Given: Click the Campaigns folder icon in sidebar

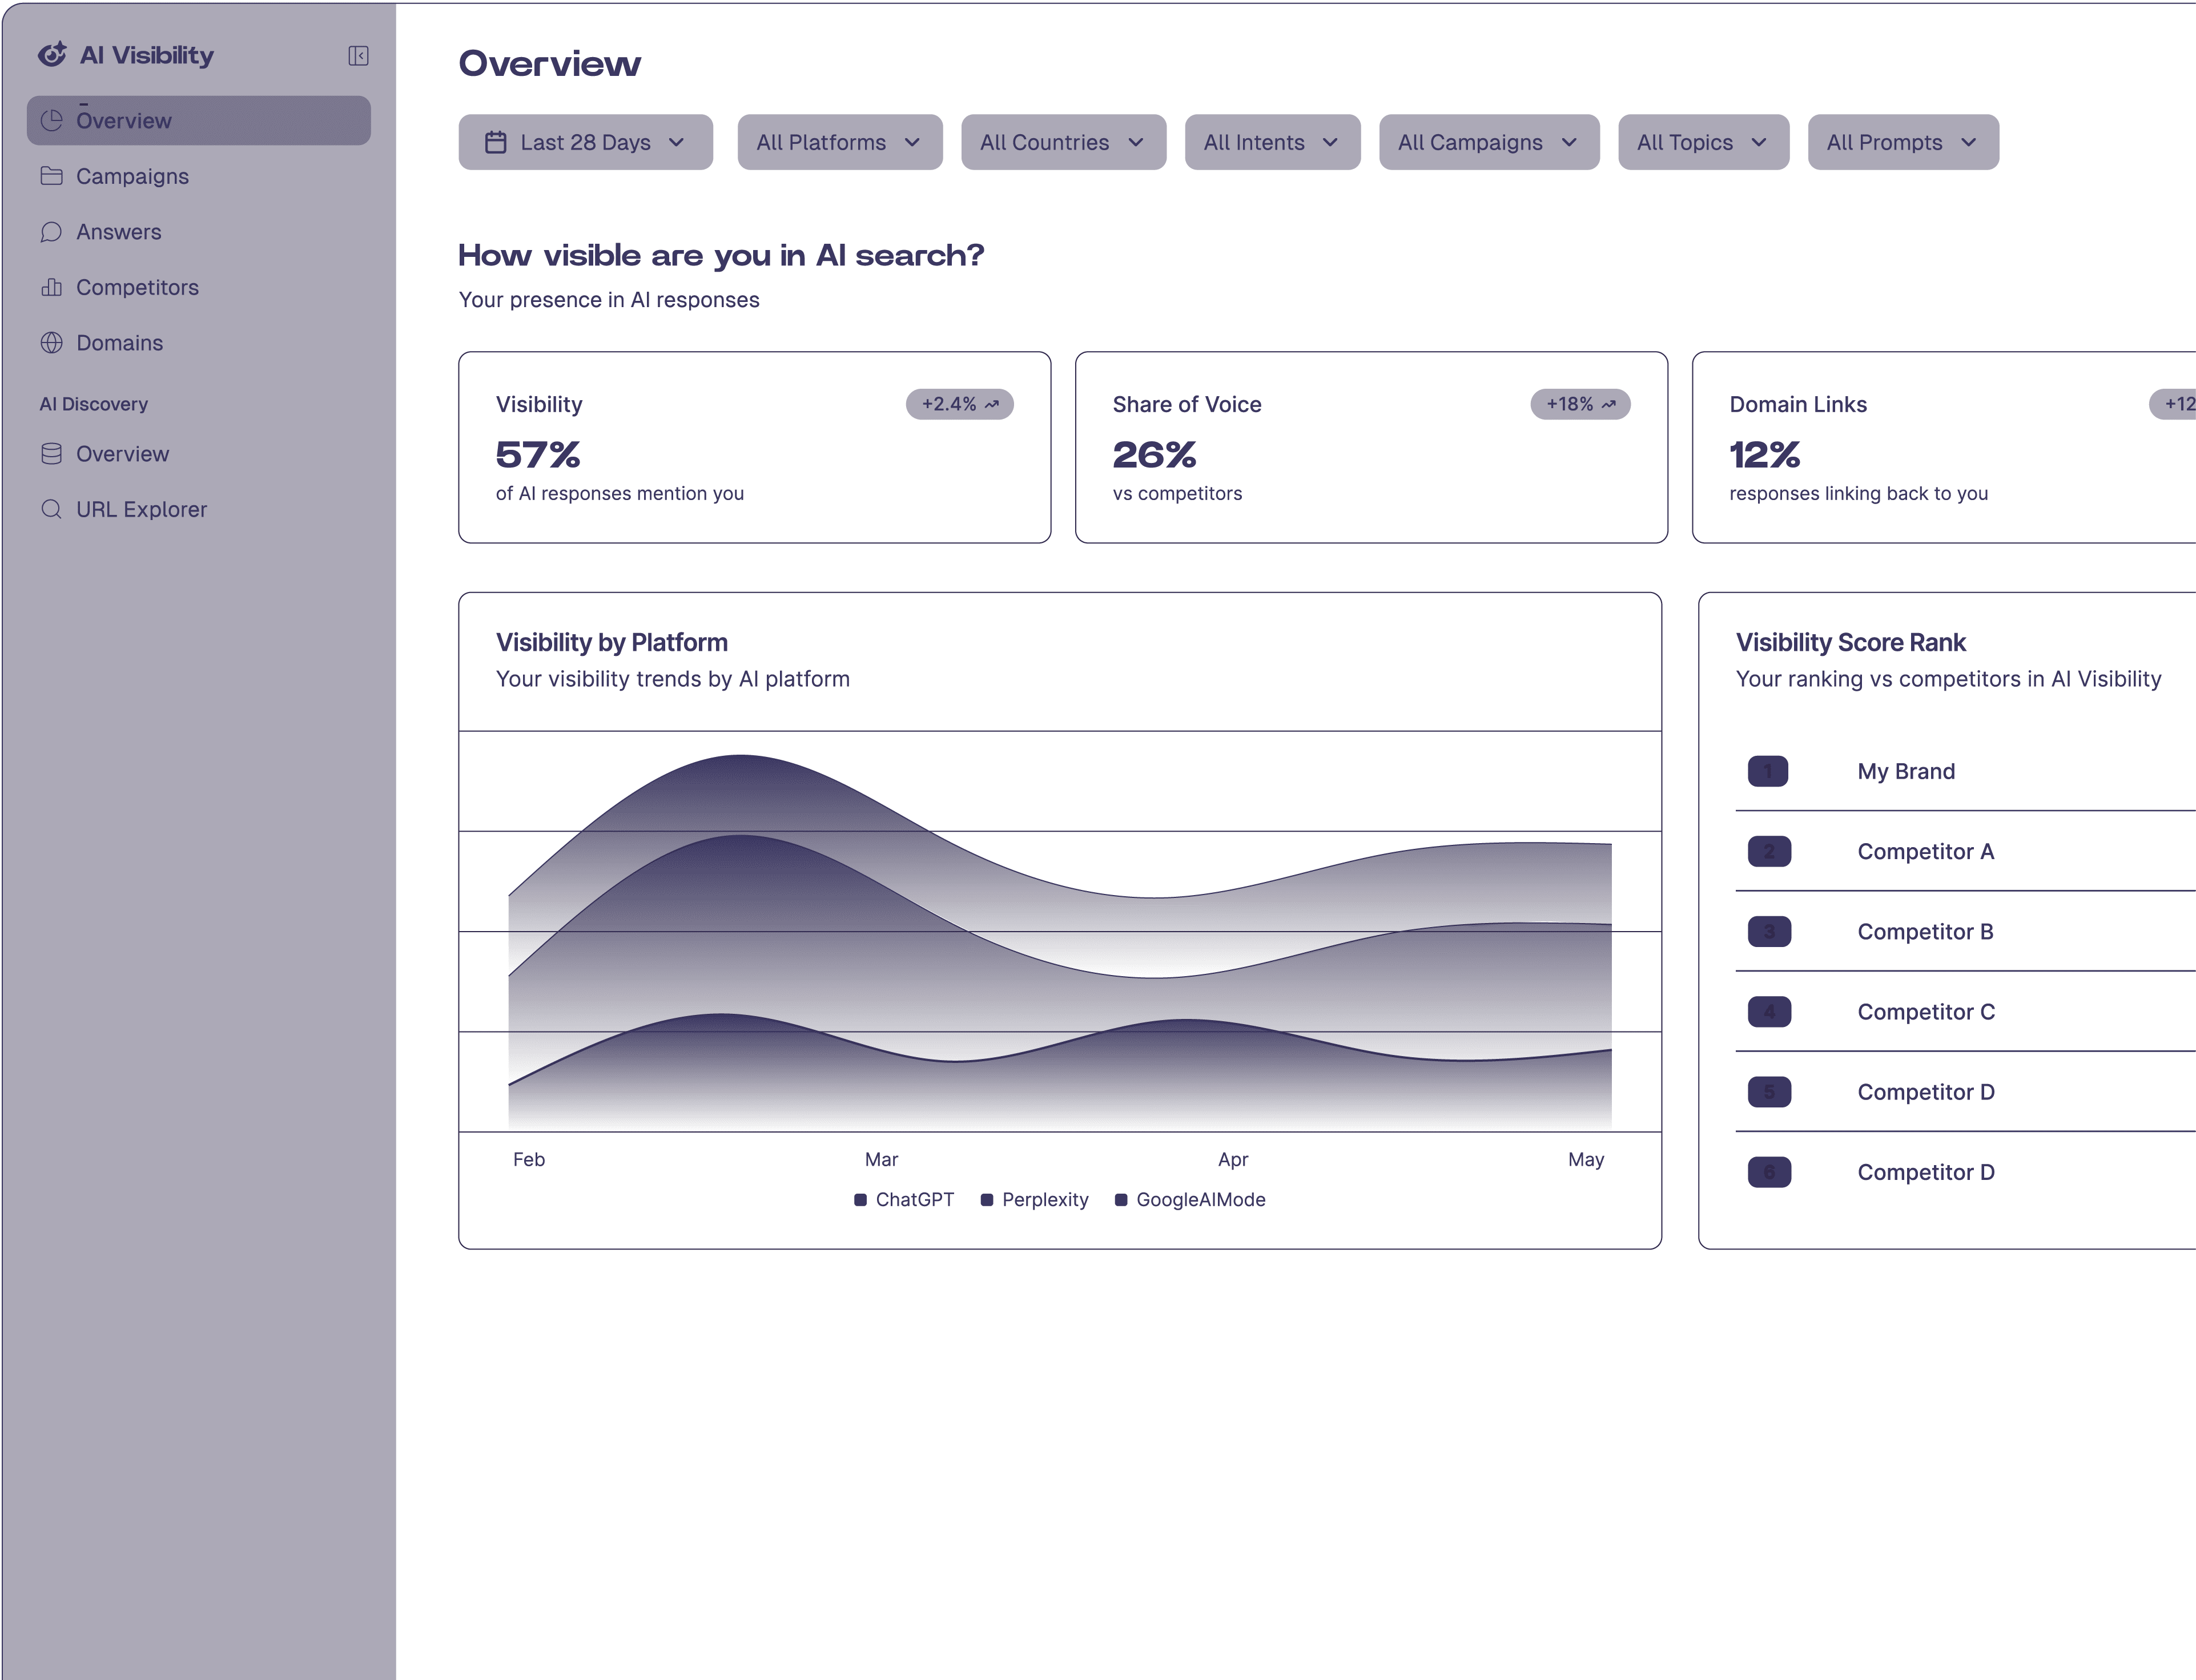Looking at the screenshot, I should tap(52, 176).
